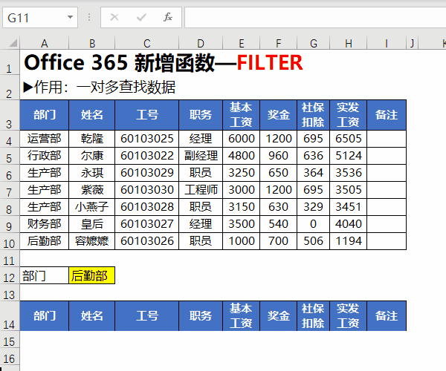Select column H header
The image size is (446, 371).
coord(349,43)
